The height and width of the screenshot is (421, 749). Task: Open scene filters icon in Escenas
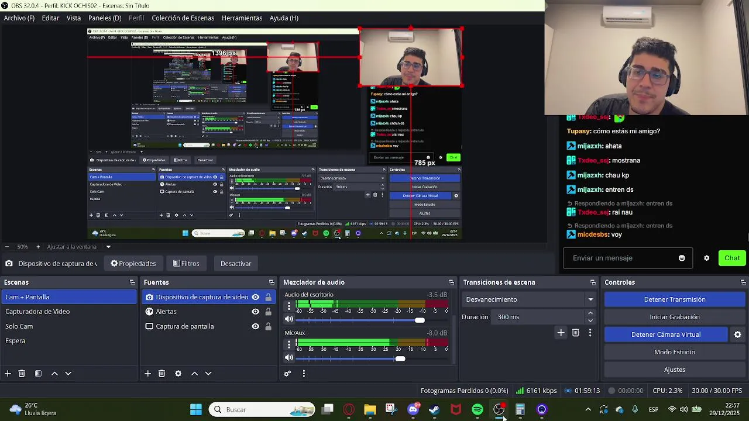(38, 373)
